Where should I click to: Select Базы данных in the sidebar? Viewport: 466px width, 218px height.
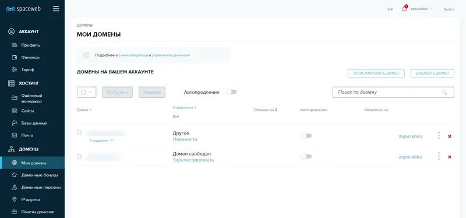[x=34, y=123]
